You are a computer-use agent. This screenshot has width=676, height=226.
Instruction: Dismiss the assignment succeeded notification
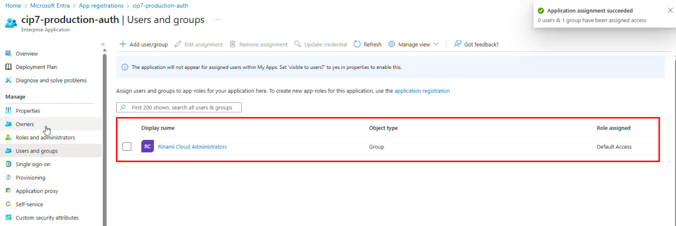(x=670, y=10)
